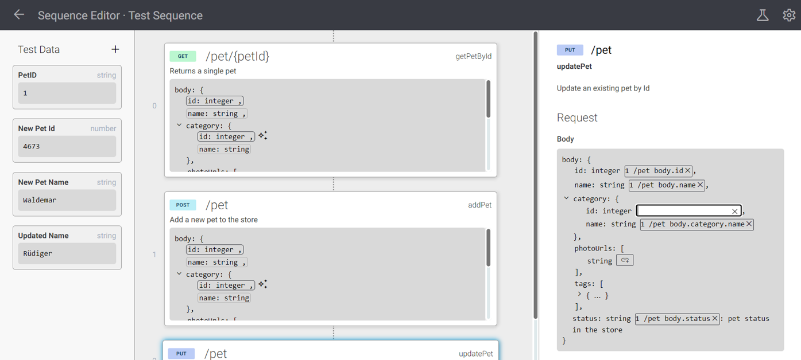
Task: Remove the /pet body.category.name link
Action: [x=749, y=224]
